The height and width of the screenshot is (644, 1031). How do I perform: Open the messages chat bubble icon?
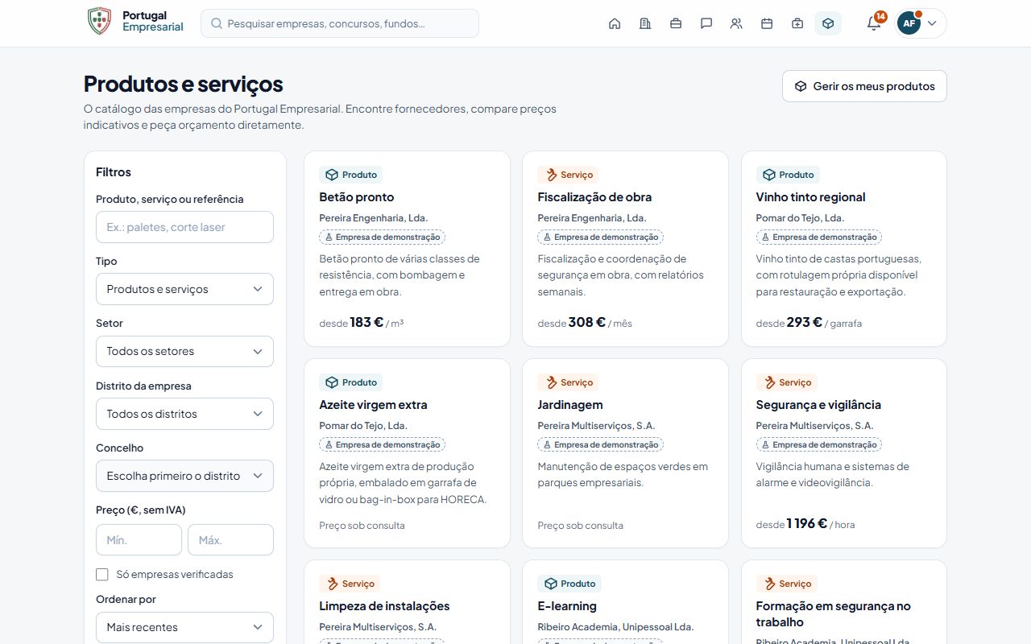(706, 23)
